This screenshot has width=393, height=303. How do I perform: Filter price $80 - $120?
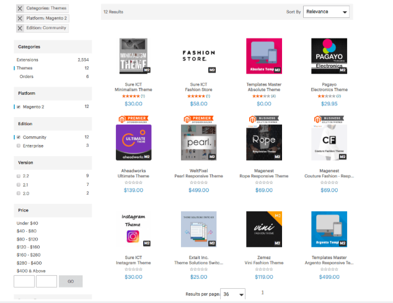pos(27,239)
